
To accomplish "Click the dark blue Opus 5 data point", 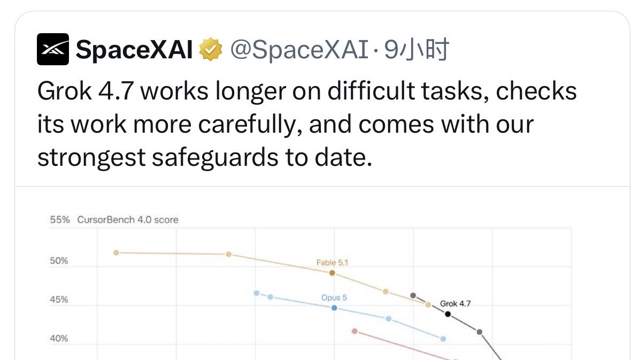I will [334, 308].
